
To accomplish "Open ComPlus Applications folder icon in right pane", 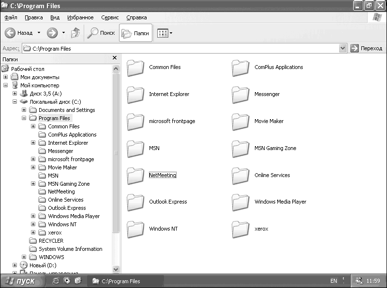I will (x=240, y=68).
